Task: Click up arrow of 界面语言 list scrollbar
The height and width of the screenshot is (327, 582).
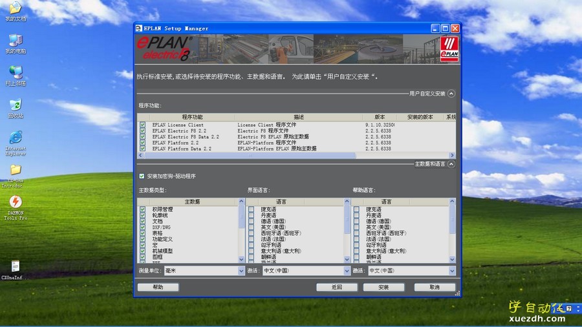Action: tap(347, 202)
